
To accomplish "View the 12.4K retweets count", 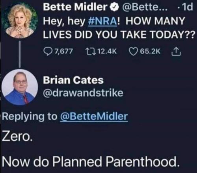I will tap(107, 52).
